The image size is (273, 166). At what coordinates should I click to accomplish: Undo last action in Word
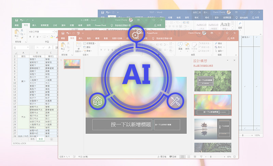pyautogui.click(x=107, y=12)
